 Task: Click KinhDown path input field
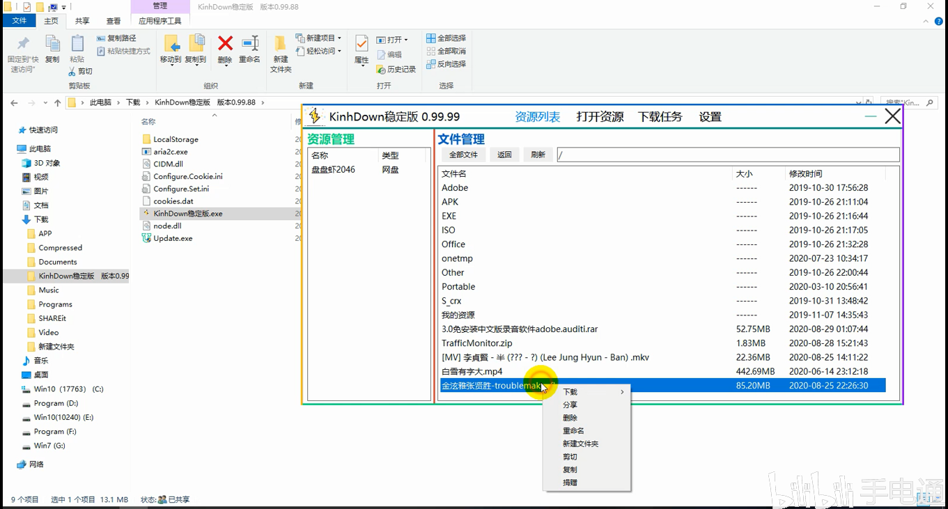point(728,155)
